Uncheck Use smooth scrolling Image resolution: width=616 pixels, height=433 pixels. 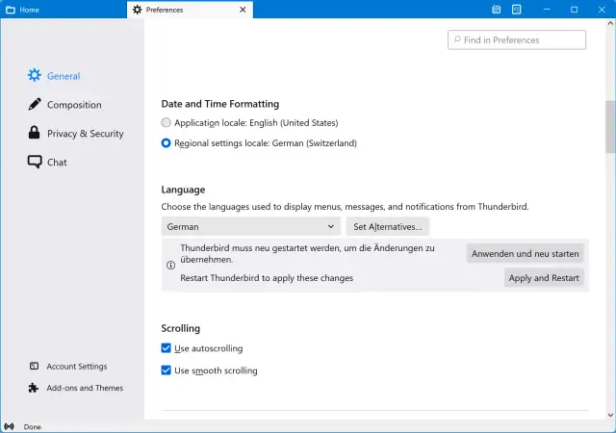[167, 370]
